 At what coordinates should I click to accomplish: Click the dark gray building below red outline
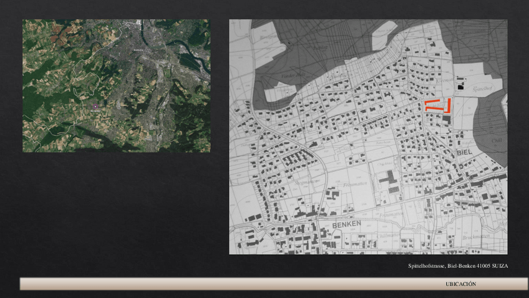(446, 118)
